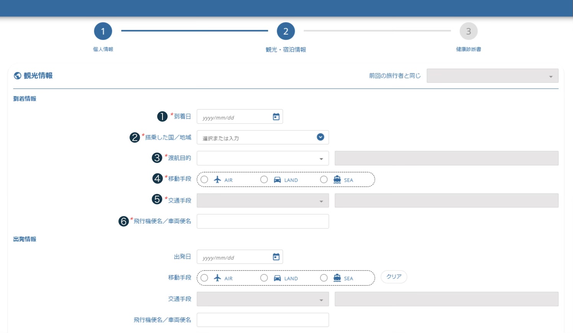Image resolution: width=573 pixels, height=333 pixels.
Task: Select the LAND radio button for arrival
Action: pyautogui.click(x=264, y=180)
